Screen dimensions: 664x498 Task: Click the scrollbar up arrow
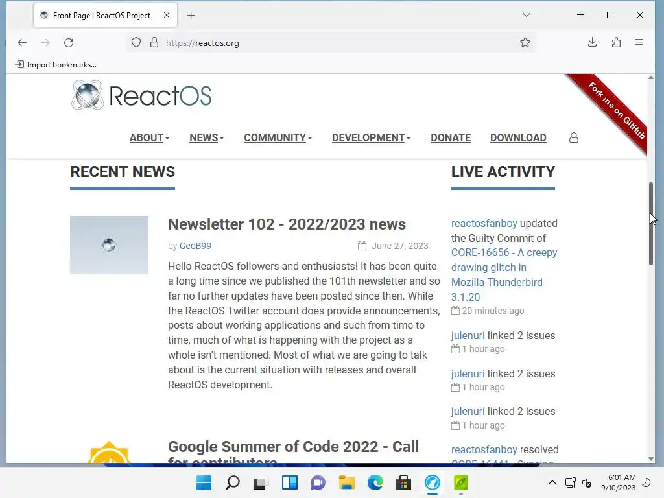[651, 78]
